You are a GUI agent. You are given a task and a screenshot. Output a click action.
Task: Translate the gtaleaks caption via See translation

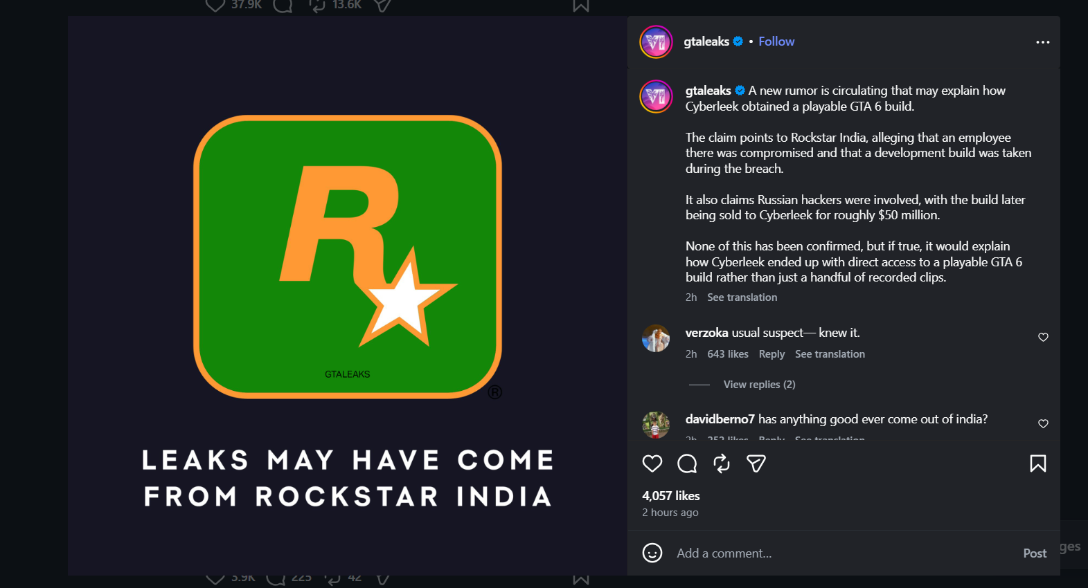pyautogui.click(x=742, y=297)
